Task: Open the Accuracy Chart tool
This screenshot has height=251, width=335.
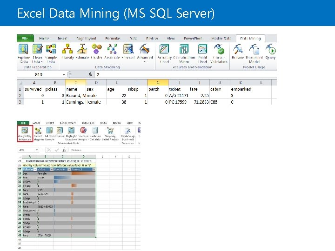Action: (165, 53)
